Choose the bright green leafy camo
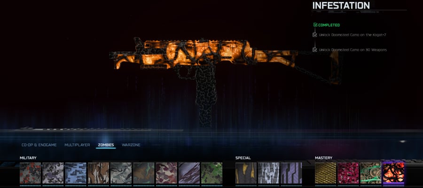The image size is (423, 188). [x=212, y=173]
